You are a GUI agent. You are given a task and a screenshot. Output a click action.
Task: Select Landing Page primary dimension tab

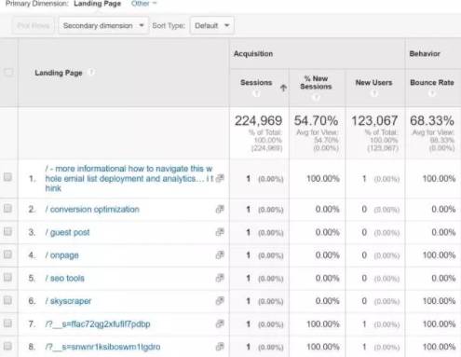(x=97, y=4)
